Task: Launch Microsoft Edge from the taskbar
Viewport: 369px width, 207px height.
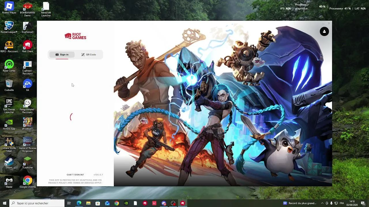Action: click(79, 203)
